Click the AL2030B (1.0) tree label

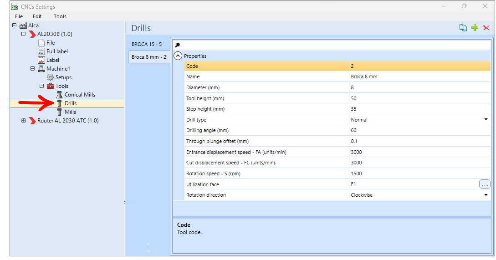(55, 34)
